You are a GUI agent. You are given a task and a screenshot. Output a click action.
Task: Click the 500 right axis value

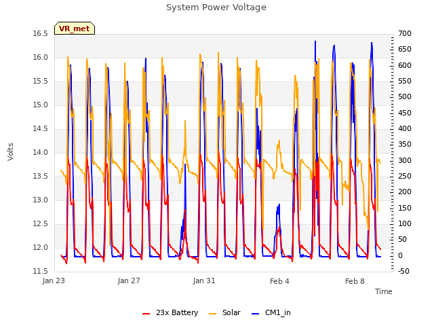[405, 97]
